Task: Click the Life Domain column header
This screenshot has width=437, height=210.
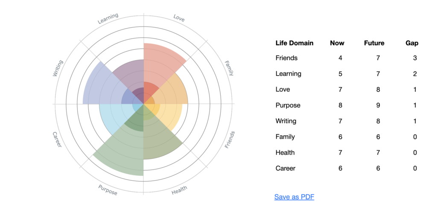Action: point(294,43)
